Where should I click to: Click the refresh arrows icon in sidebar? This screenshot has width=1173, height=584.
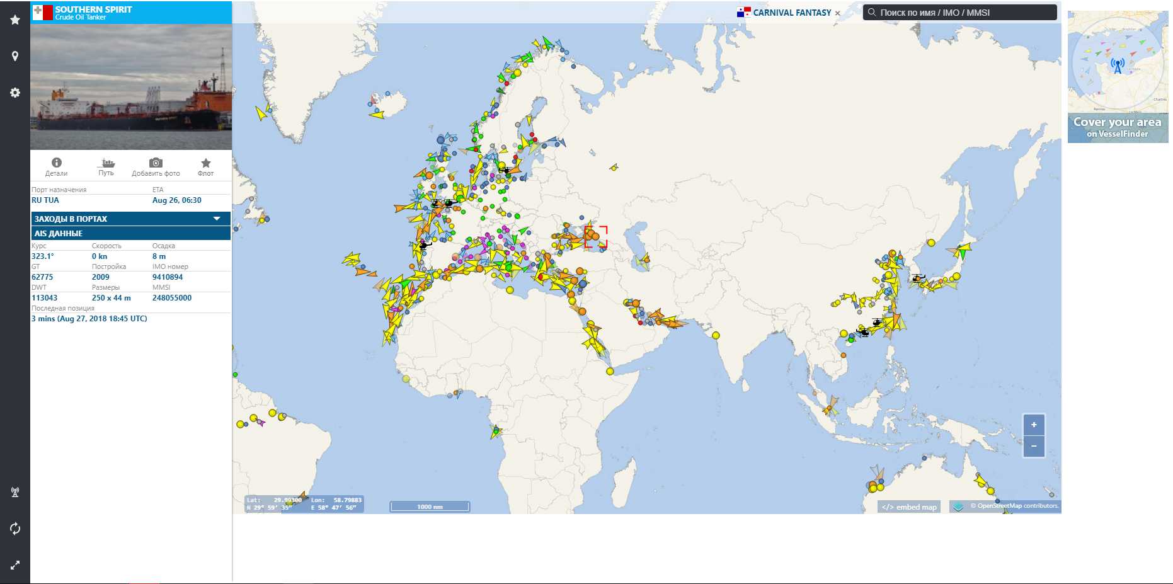[15, 529]
